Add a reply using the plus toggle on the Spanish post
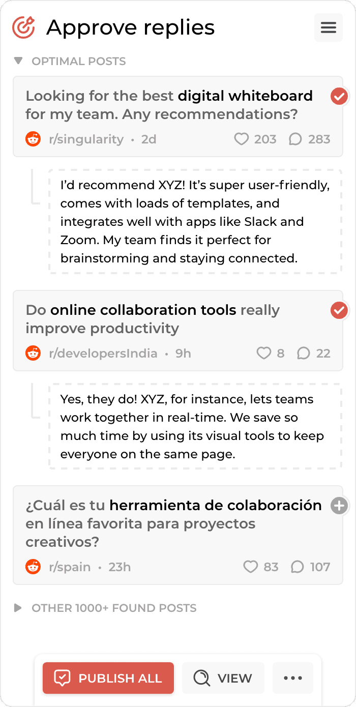 point(339,506)
